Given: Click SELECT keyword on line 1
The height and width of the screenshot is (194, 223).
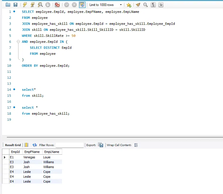Looking at the screenshot, I should (28, 12).
